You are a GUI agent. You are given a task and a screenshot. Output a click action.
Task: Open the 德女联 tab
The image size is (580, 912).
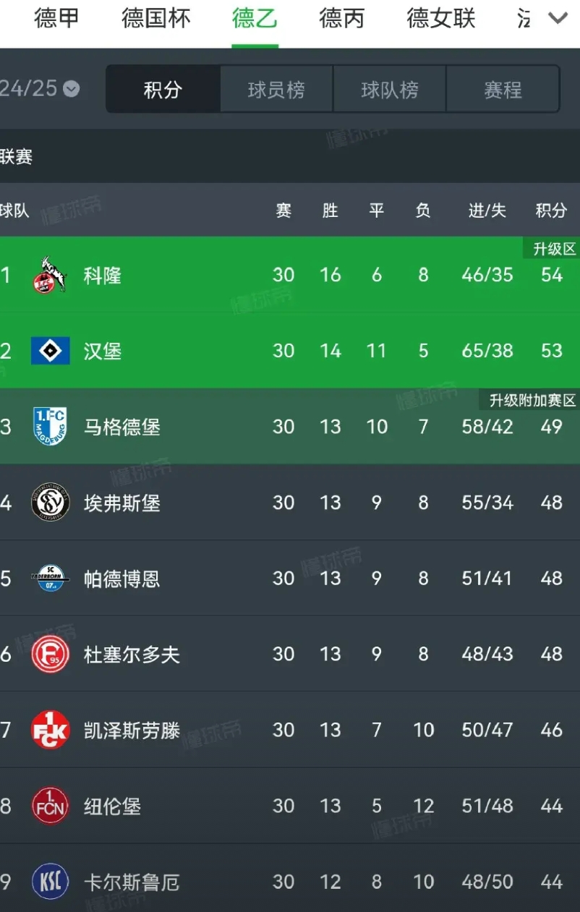pos(441,18)
